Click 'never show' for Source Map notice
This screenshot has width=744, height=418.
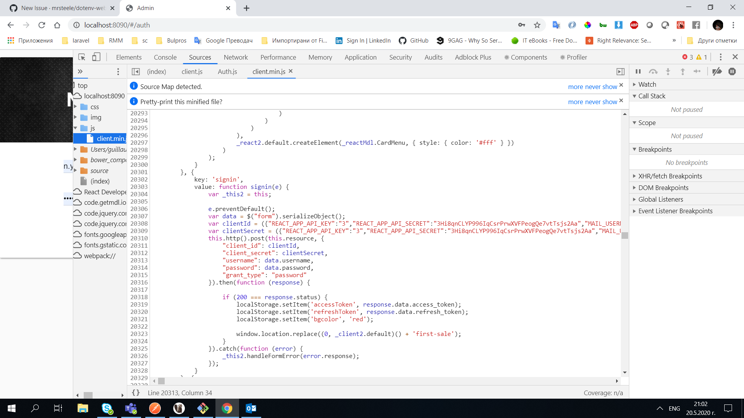point(601,87)
